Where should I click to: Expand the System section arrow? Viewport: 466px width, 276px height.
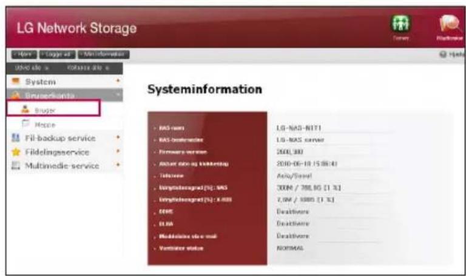click(x=118, y=80)
